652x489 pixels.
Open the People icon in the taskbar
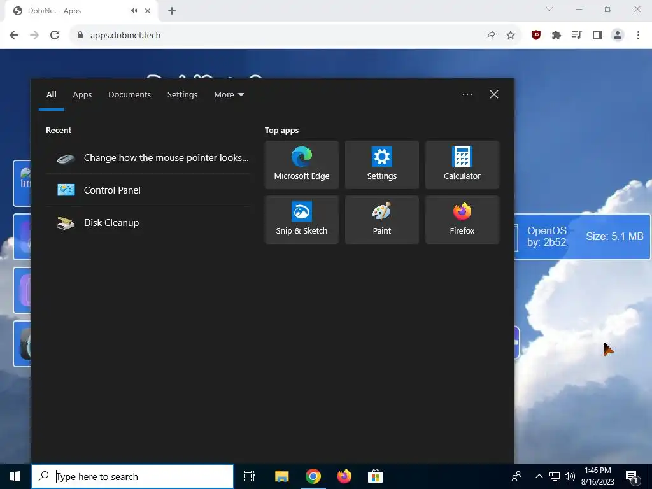(516, 476)
